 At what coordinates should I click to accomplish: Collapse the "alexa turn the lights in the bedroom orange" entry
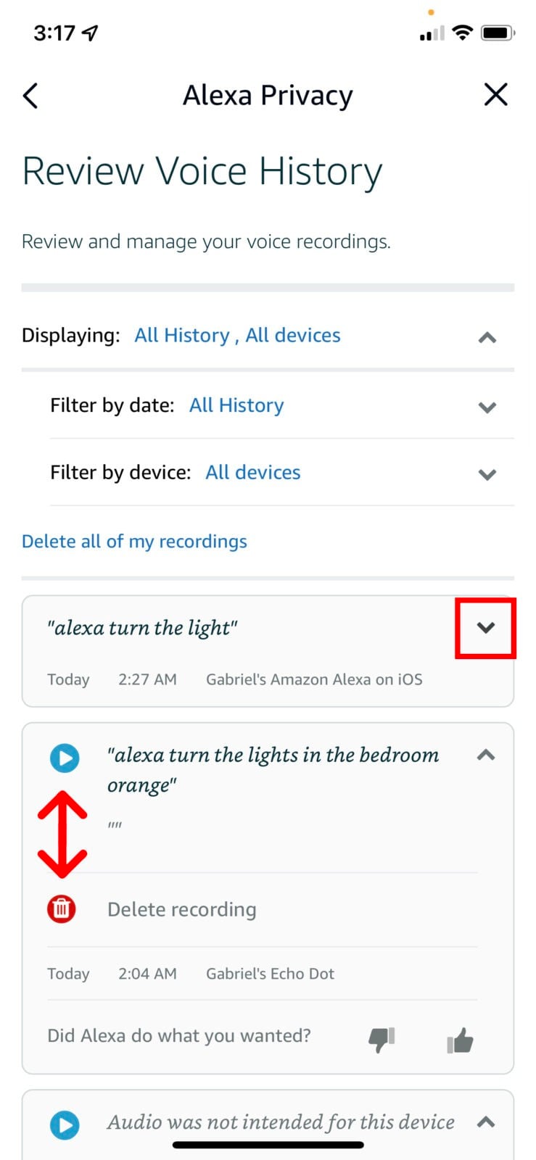click(487, 755)
